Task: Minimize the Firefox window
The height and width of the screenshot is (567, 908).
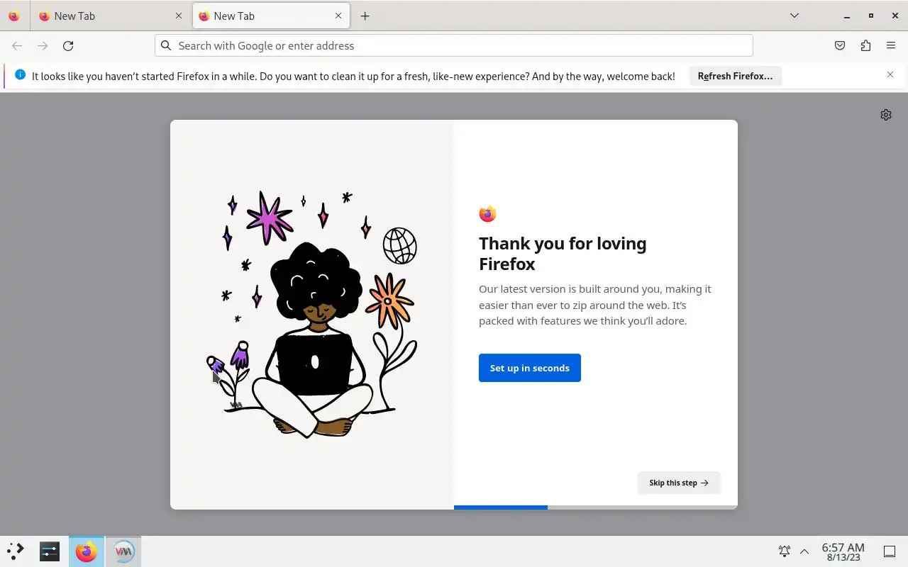Action: click(x=846, y=16)
